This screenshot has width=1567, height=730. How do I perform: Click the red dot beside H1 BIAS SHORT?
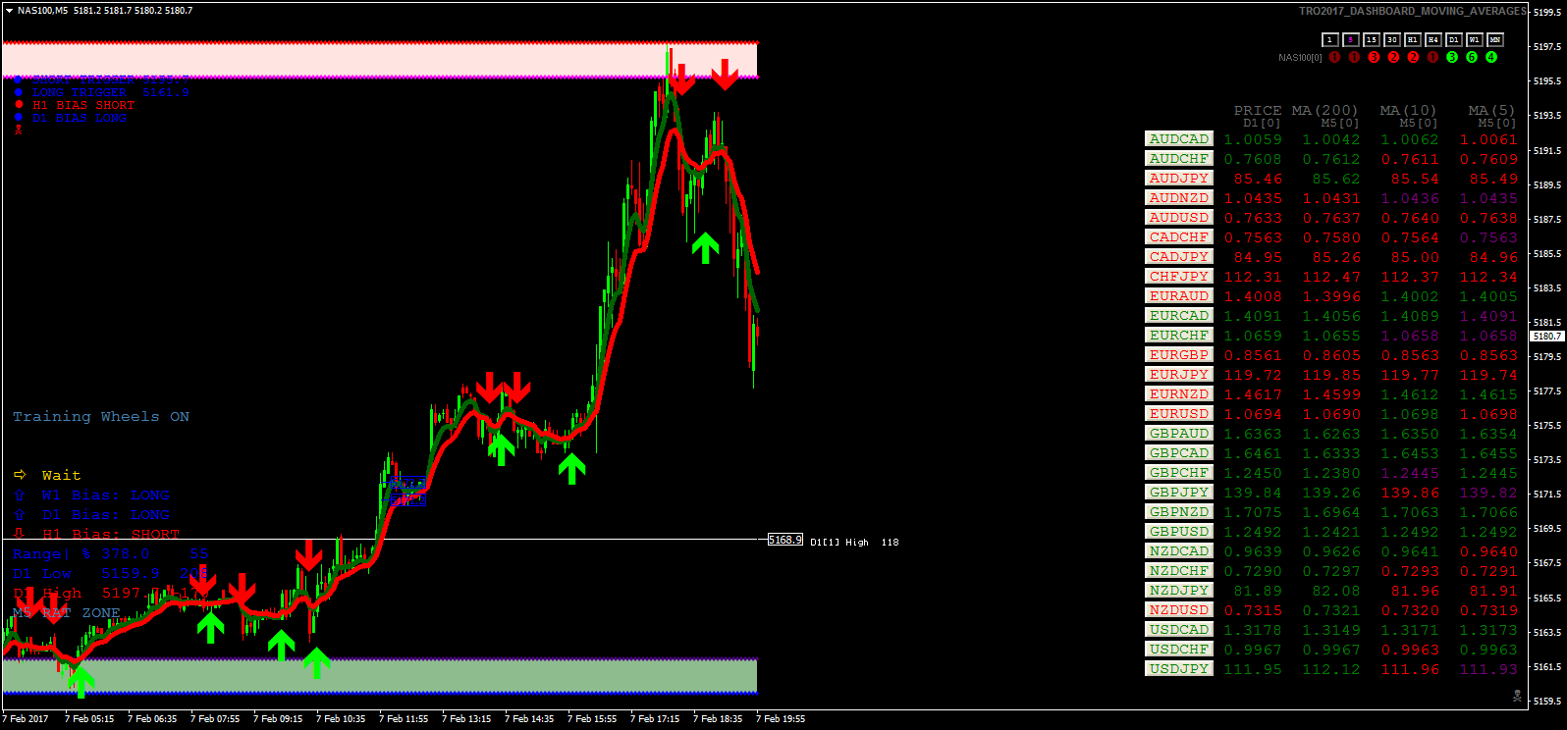19,105
